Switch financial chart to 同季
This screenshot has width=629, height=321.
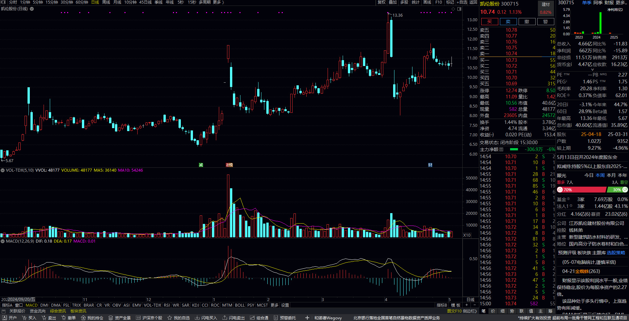click(598, 2)
